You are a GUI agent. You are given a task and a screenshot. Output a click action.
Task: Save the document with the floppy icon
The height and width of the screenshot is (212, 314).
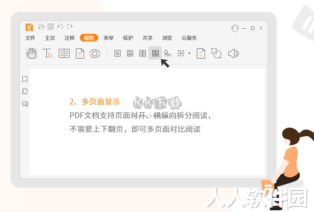pyautogui.click(x=51, y=27)
